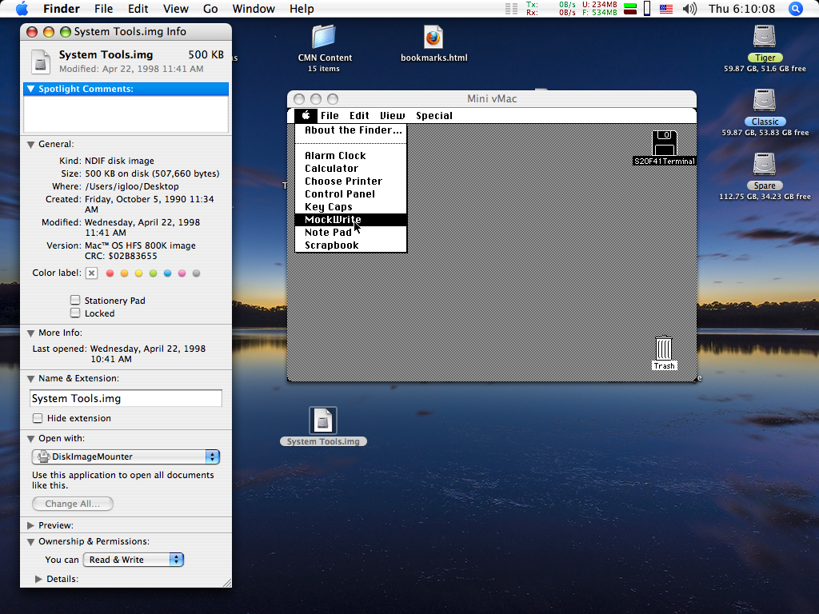Click the Mini vMac title bar
Viewport: 819px width, 614px height.
[x=492, y=98]
